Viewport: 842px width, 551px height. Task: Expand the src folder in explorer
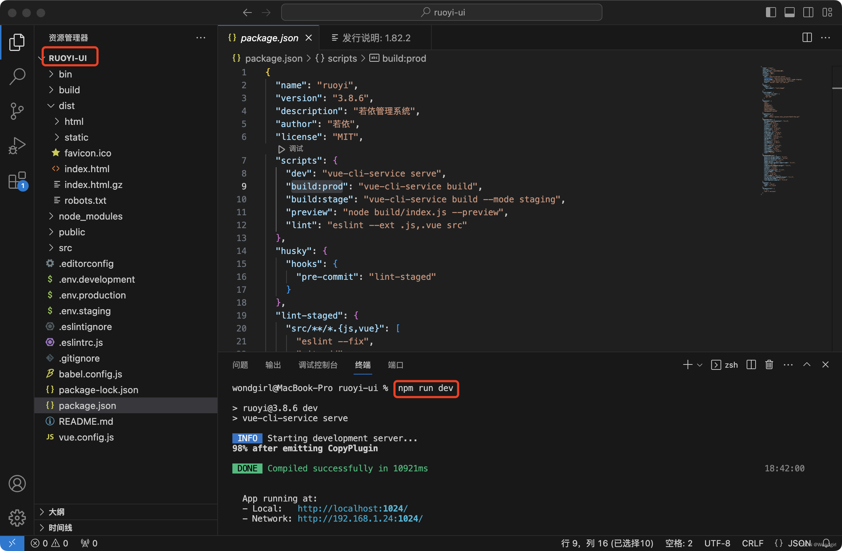66,248
